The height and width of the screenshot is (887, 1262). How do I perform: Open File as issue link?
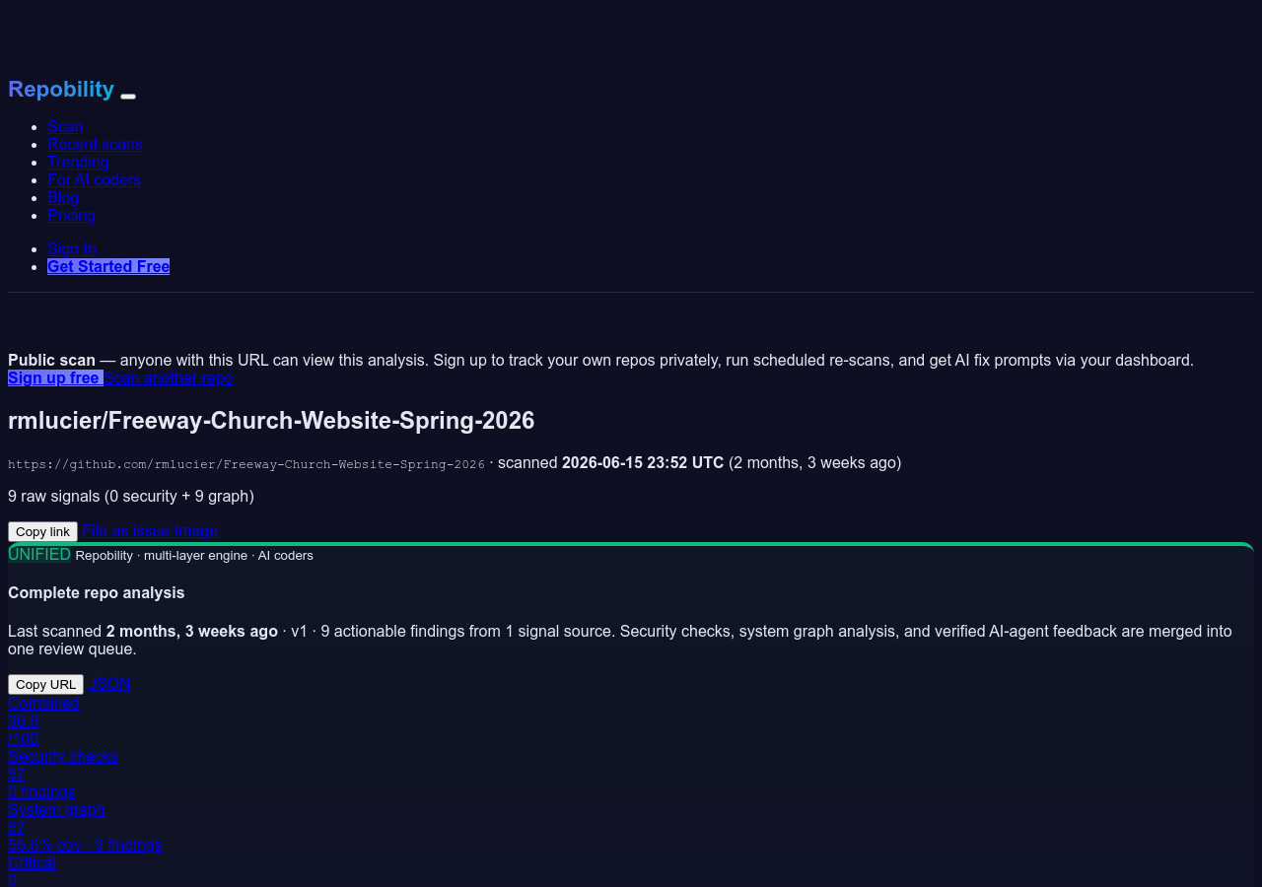[x=126, y=530]
